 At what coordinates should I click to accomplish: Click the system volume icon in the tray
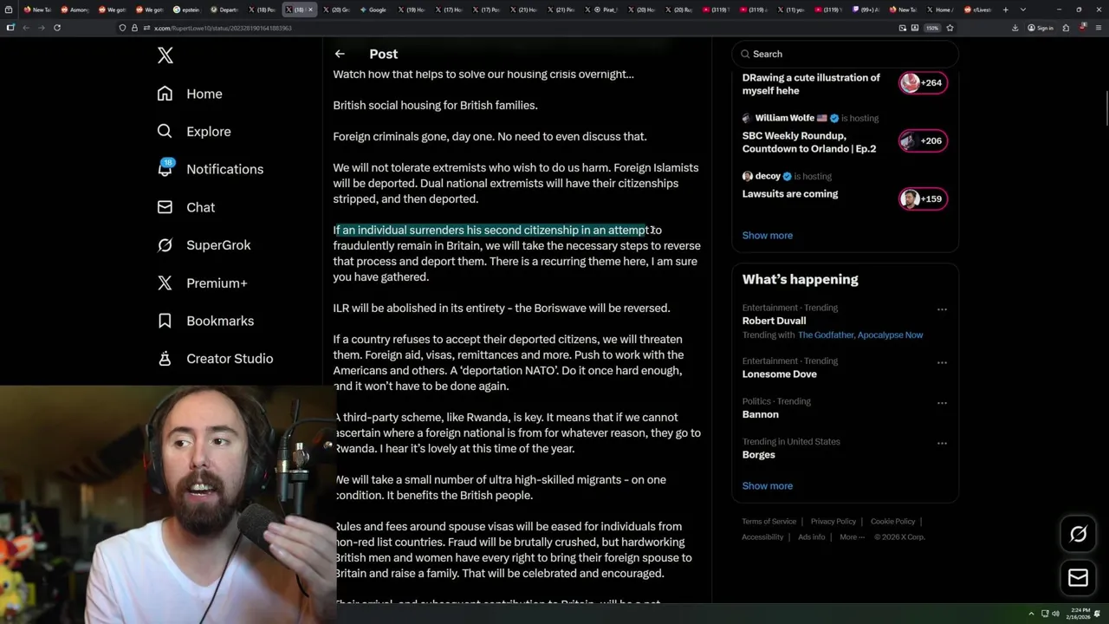coord(1055,614)
